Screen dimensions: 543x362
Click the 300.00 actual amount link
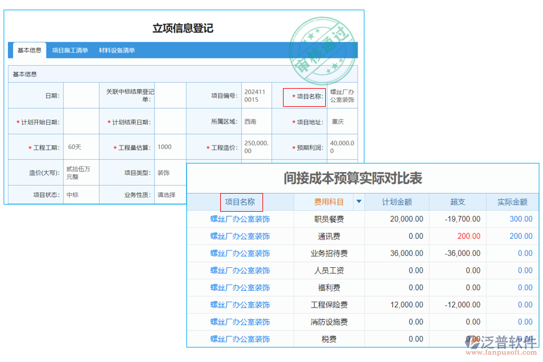coord(520,219)
